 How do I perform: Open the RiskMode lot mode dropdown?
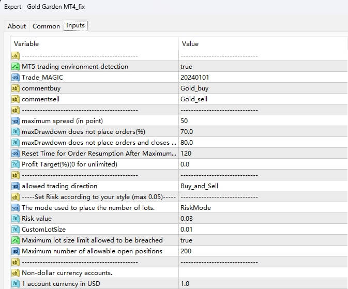point(195,207)
